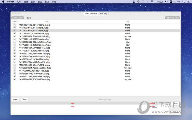192x120 pixels.
Task: Click 'my, new' tag of 14136405604_990deb81b5_o.jpg
Action: (x=128, y=36)
